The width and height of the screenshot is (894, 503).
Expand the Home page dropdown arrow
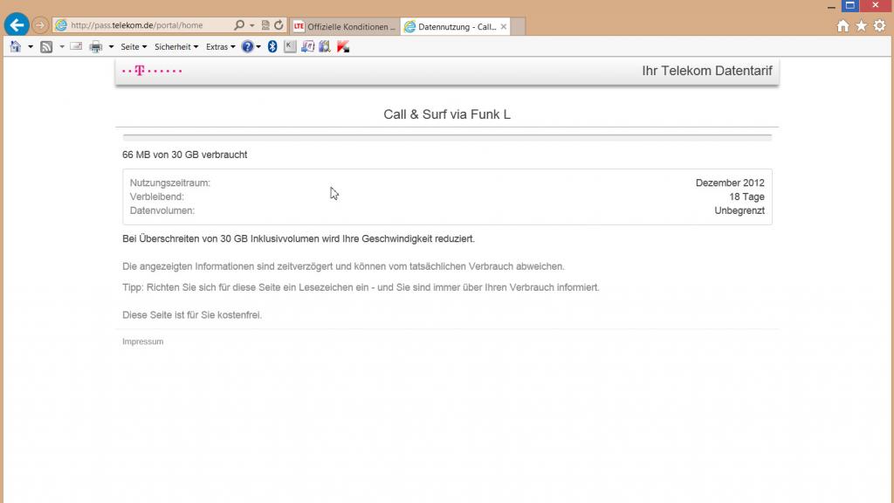click(x=31, y=47)
